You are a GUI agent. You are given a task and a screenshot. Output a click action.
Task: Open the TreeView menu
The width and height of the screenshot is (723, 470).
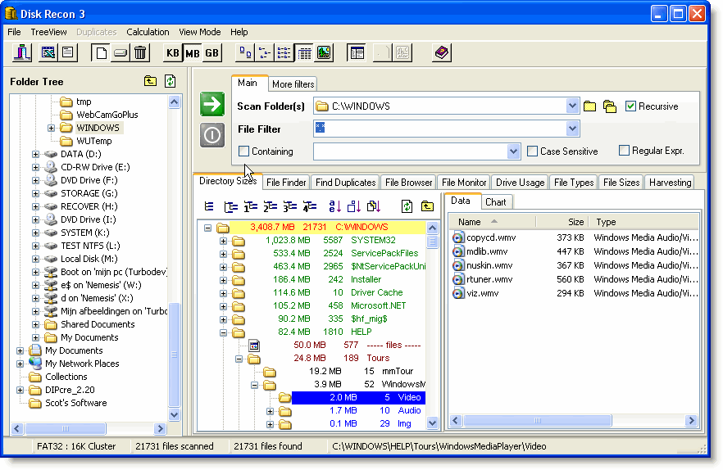[48, 32]
